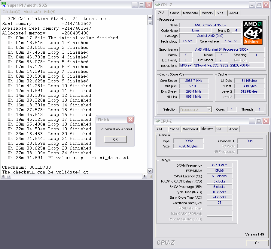This screenshot has height=249, width=271.
Task: Select Mainboard tab in upper CPU-Z
Action: [x=190, y=13]
